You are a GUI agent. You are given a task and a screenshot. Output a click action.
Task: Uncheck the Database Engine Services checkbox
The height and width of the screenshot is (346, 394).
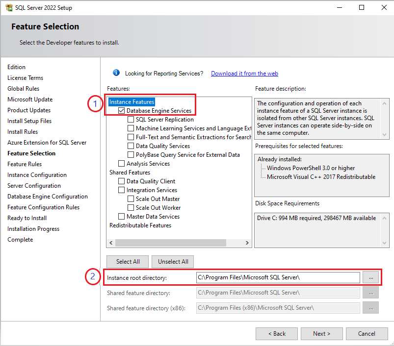pyautogui.click(x=122, y=111)
